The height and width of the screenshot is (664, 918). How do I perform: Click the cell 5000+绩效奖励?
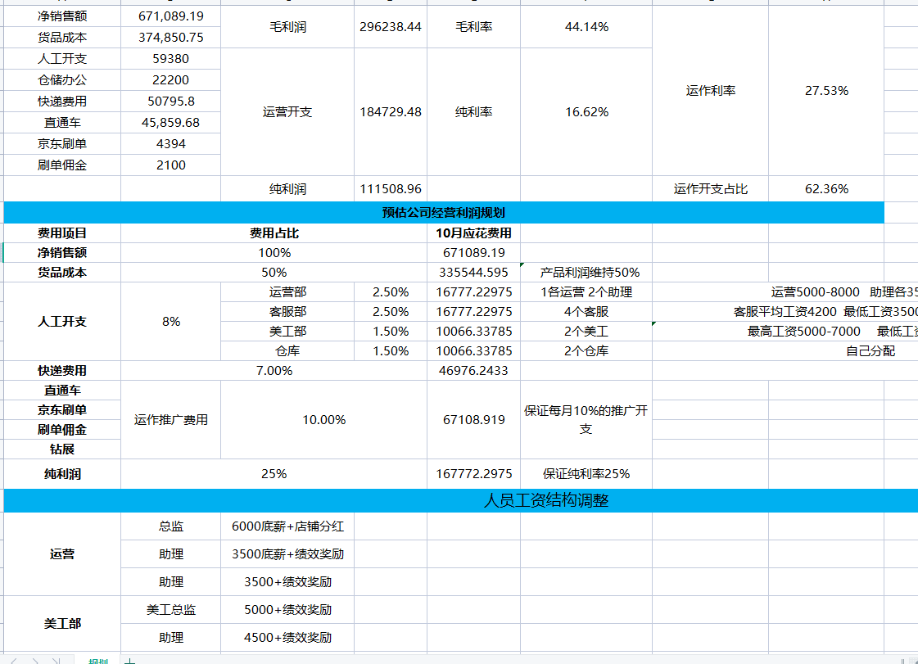(287, 609)
